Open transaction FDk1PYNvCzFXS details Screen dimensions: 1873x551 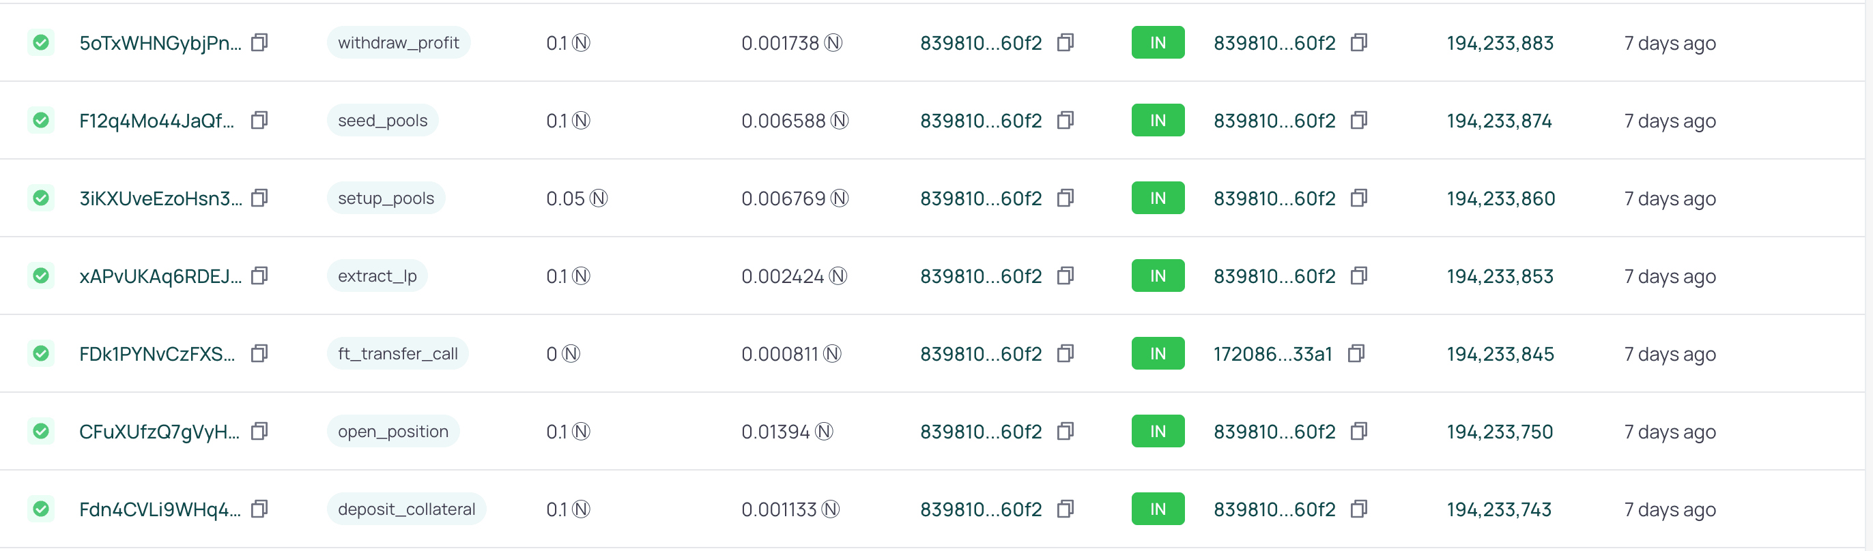click(157, 353)
